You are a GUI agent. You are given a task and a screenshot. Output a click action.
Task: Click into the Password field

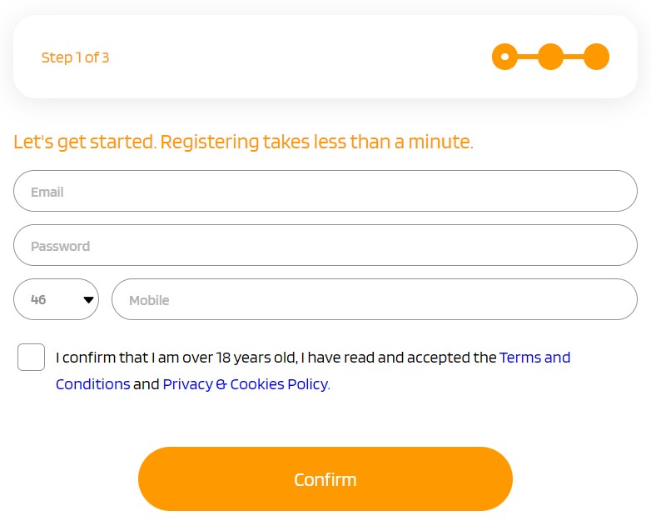point(325,245)
